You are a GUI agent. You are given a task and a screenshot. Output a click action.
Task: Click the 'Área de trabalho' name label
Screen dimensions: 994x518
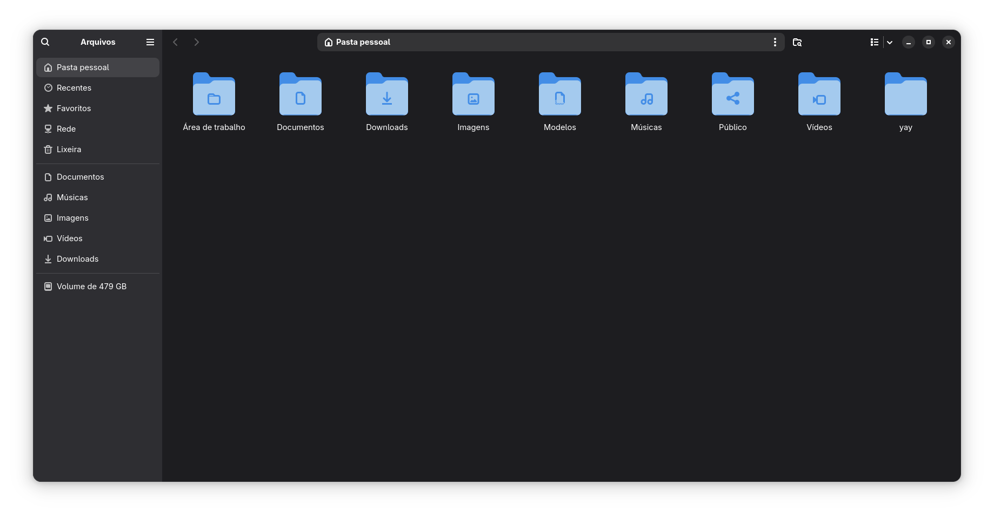pyautogui.click(x=214, y=127)
